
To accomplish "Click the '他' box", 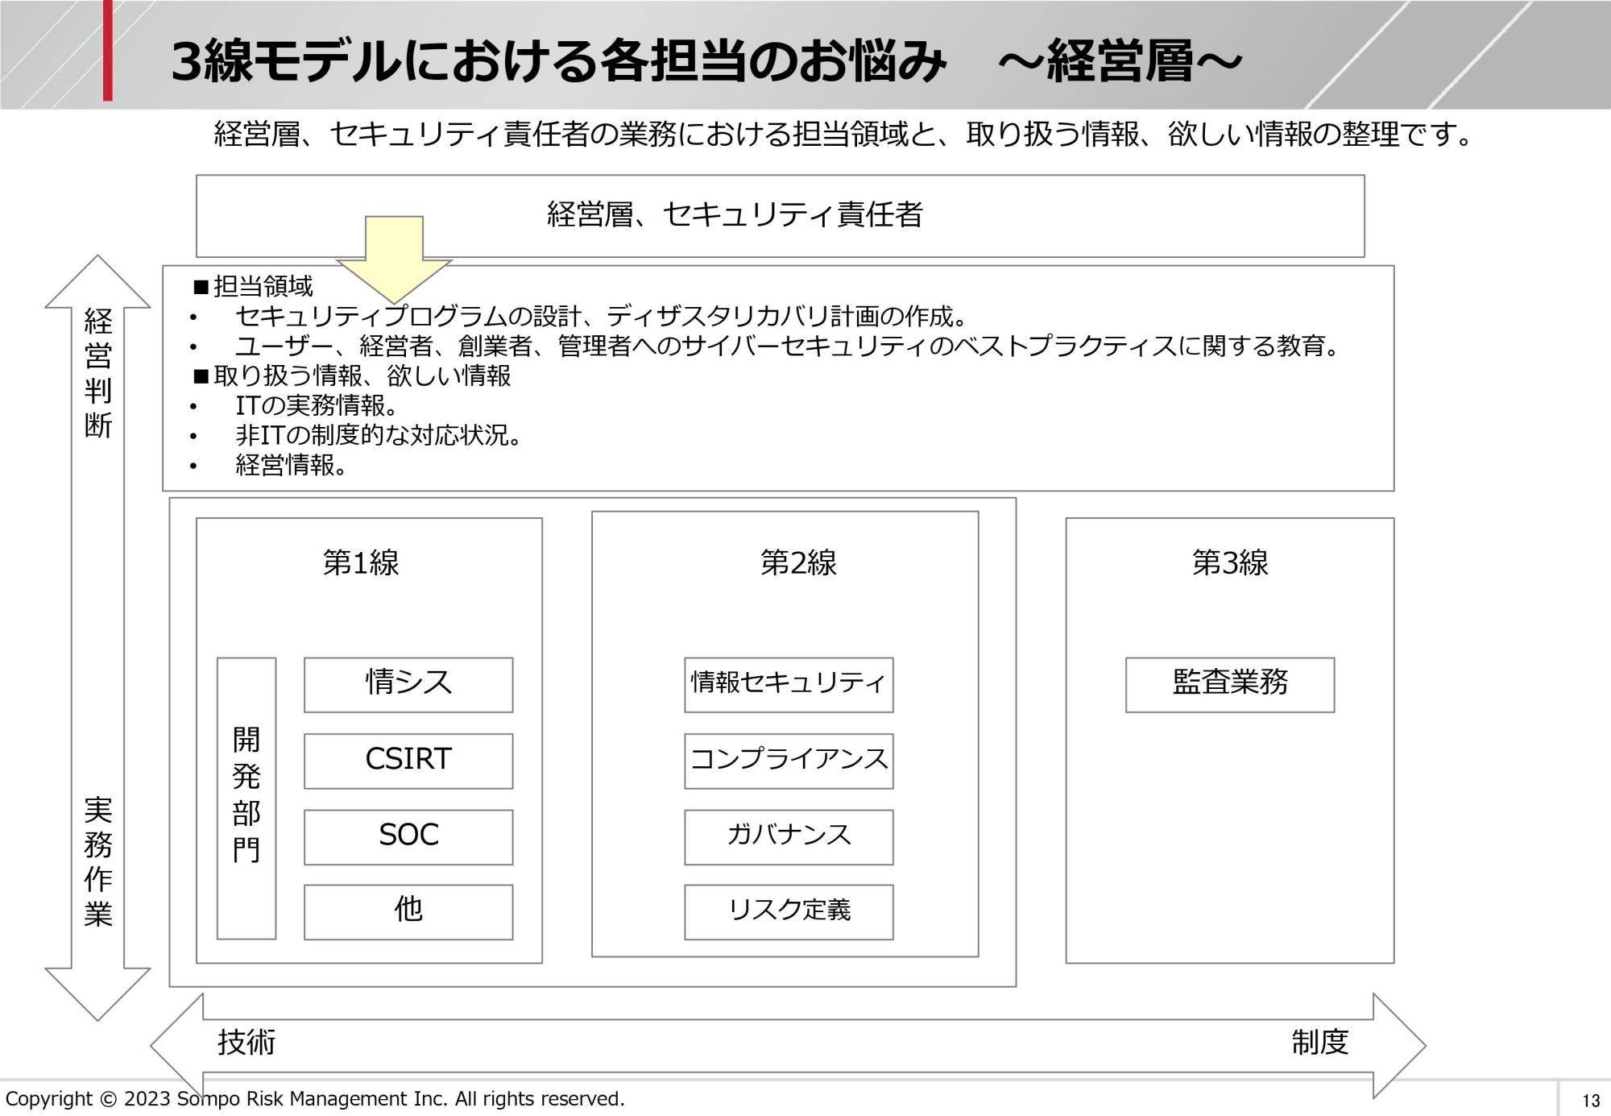I will tap(408, 911).
